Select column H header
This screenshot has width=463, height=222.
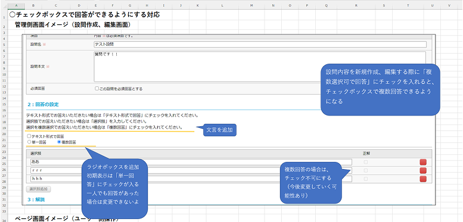pyautogui.click(x=147, y=5)
